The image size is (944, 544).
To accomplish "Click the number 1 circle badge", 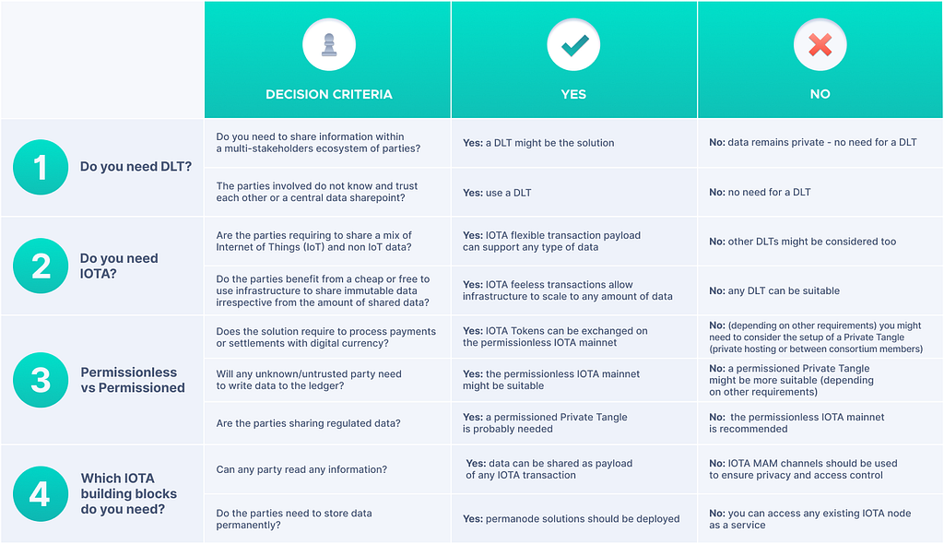I will [x=41, y=167].
